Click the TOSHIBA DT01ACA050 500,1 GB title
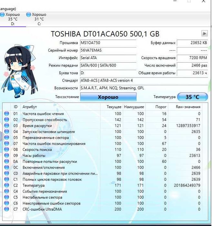The height and width of the screenshot is (226, 212). [105, 34]
